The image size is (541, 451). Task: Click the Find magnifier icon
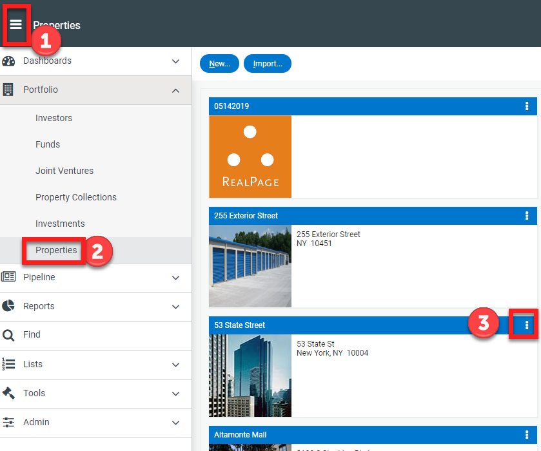(x=8, y=335)
